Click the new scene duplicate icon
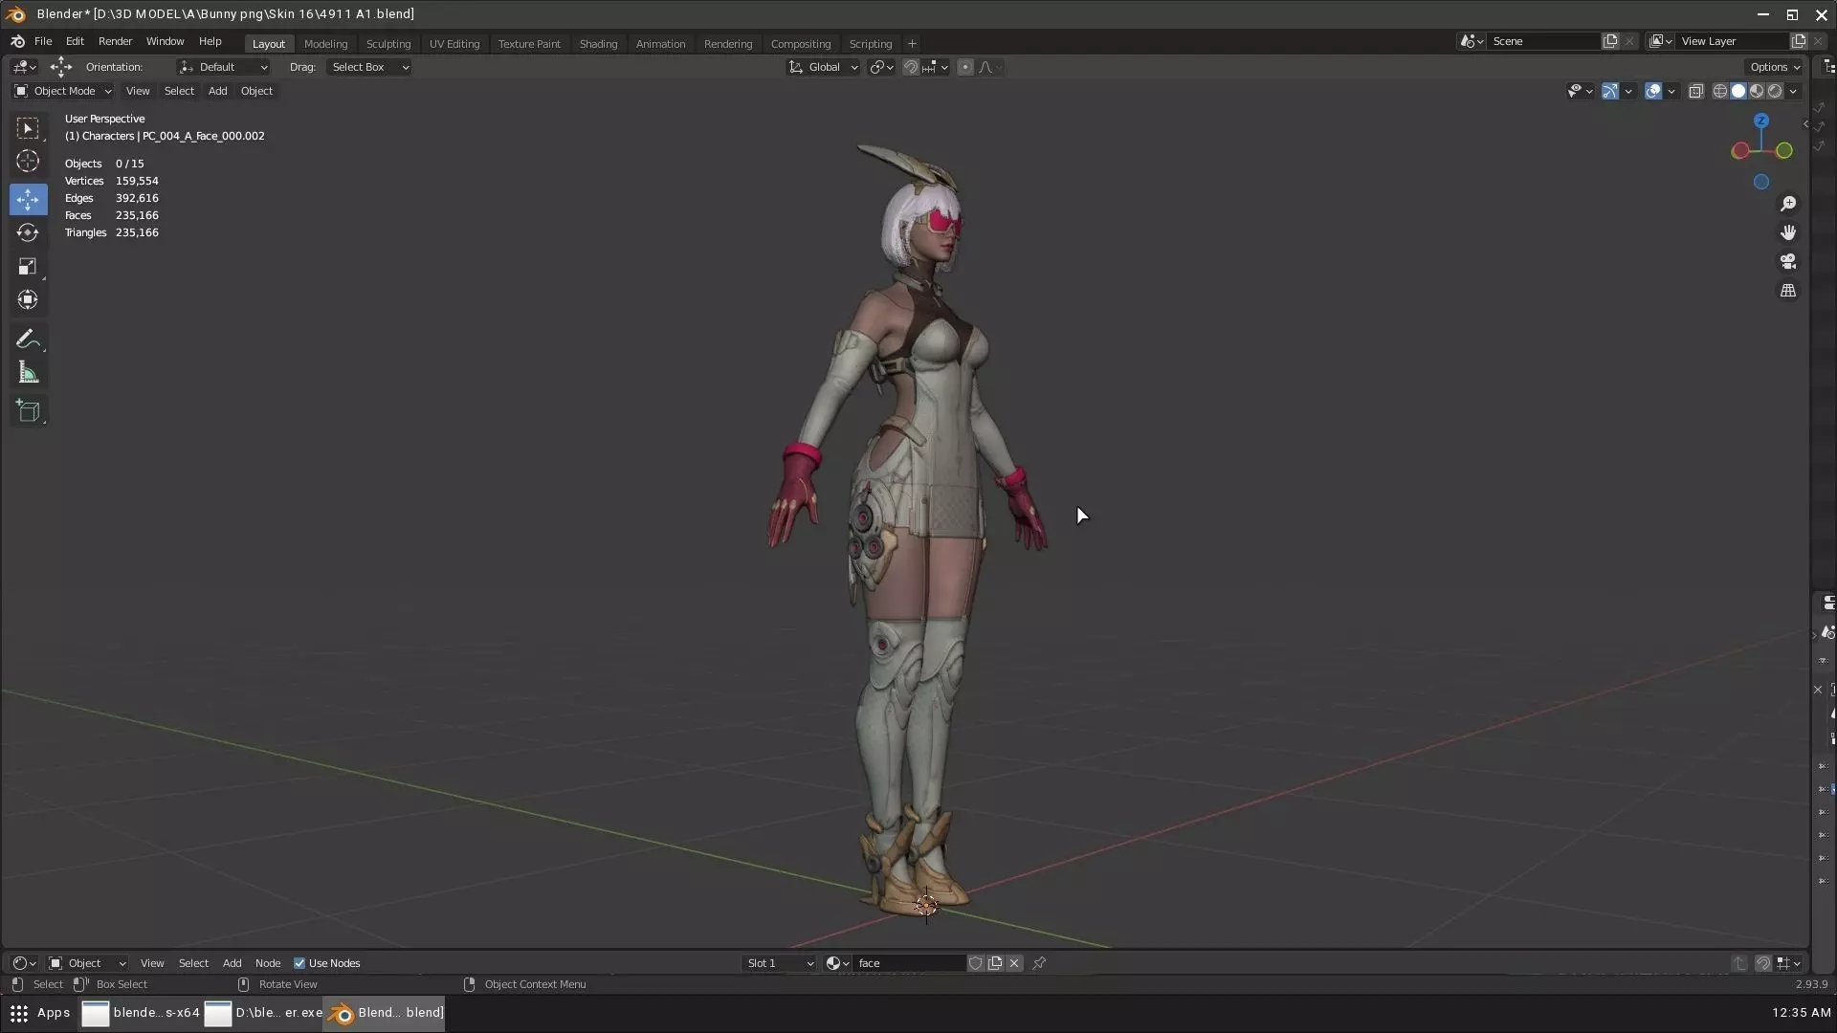The height and width of the screenshot is (1033, 1837). click(x=1610, y=41)
